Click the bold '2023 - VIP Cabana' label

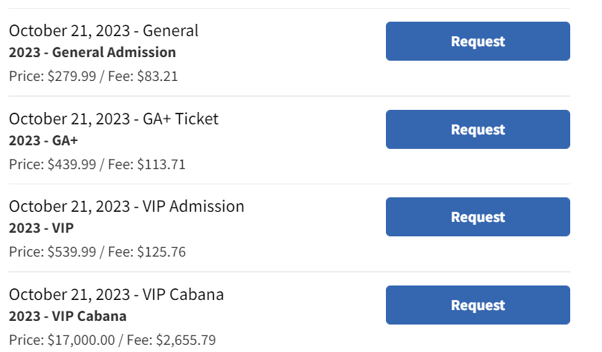(x=67, y=316)
